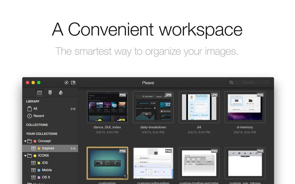The height and width of the screenshot is (184, 295).
Task: Collapse the Concept folder disclosure triangle
Action: (25, 141)
